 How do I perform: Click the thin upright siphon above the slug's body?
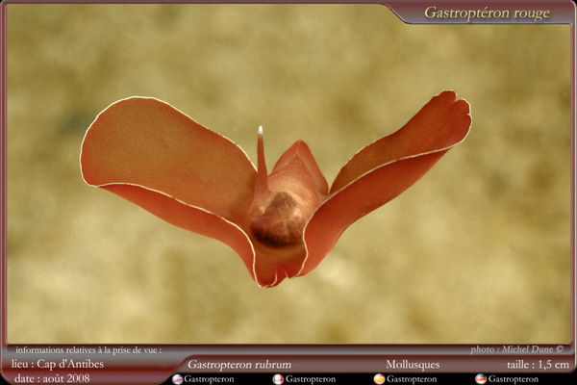point(261,154)
